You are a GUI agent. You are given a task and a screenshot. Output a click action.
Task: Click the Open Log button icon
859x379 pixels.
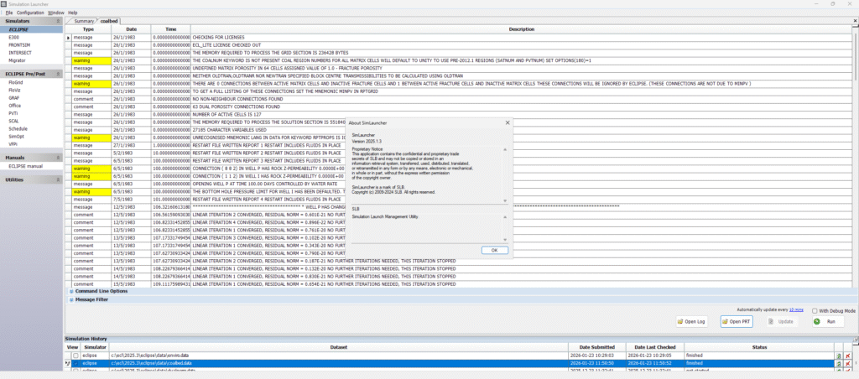coord(680,321)
